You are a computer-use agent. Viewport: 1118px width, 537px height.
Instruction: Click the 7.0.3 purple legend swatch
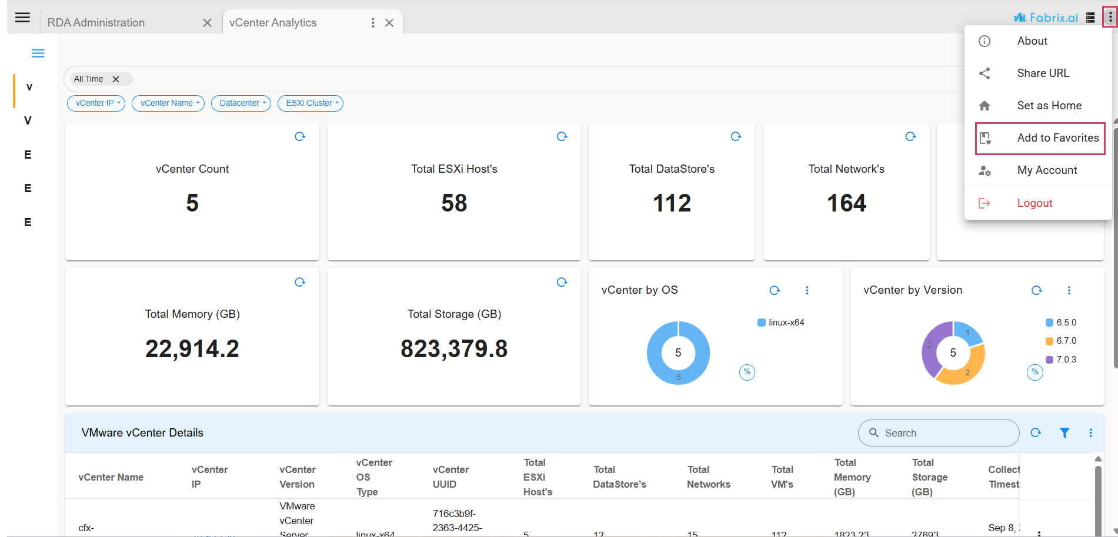coord(1049,360)
